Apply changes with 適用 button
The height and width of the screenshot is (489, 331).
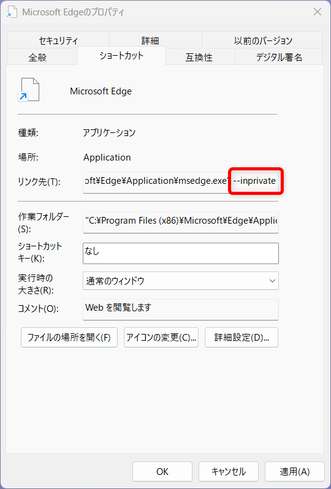[294, 472]
